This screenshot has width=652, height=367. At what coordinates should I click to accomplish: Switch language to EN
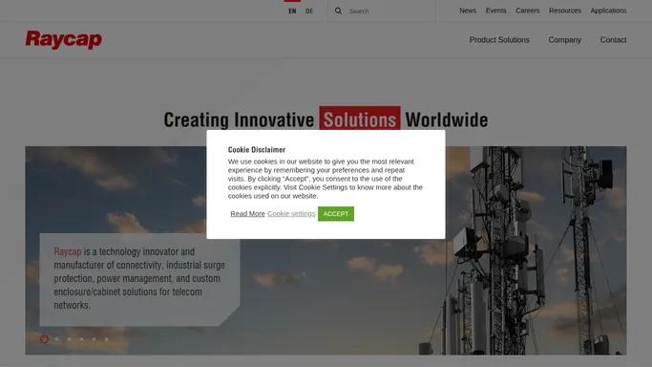tap(292, 11)
